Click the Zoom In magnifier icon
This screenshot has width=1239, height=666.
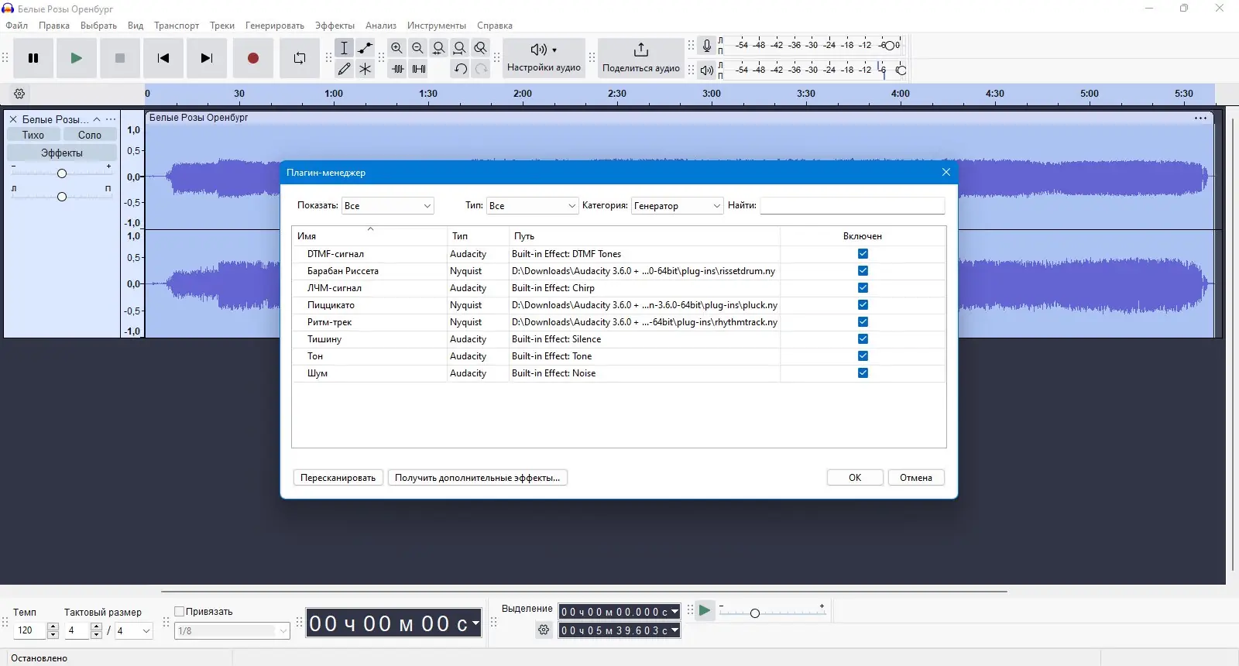coord(397,48)
